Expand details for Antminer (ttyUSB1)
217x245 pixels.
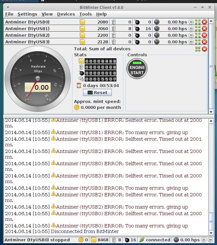[x=198, y=28]
